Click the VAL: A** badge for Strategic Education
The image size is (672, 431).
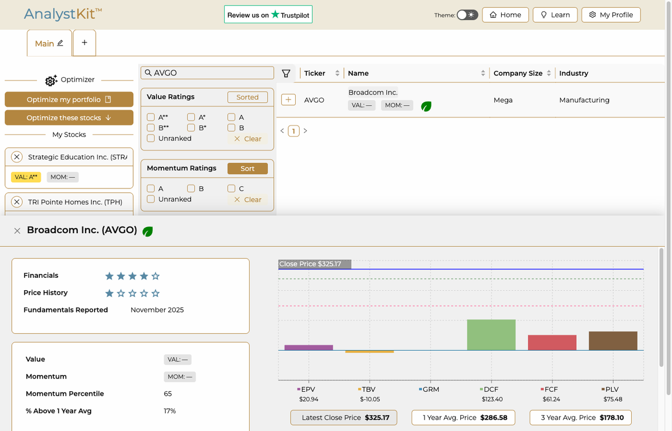point(26,177)
